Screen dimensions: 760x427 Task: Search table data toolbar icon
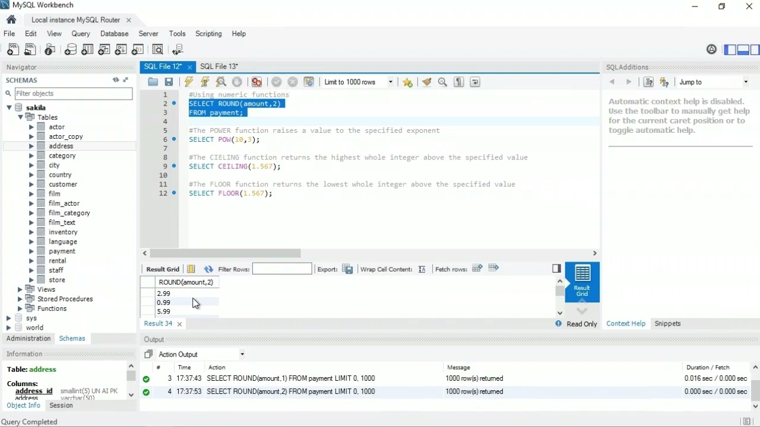pyautogui.click(x=157, y=50)
